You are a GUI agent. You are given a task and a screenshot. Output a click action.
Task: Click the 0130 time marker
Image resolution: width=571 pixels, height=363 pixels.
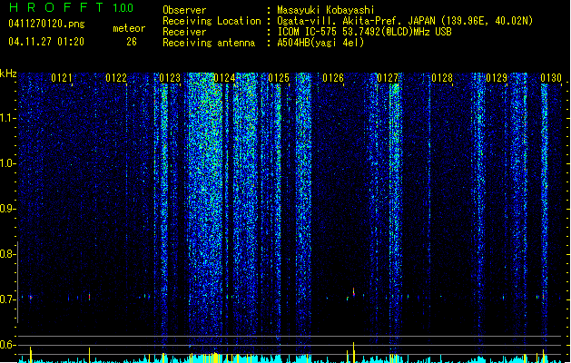[x=551, y=78]
